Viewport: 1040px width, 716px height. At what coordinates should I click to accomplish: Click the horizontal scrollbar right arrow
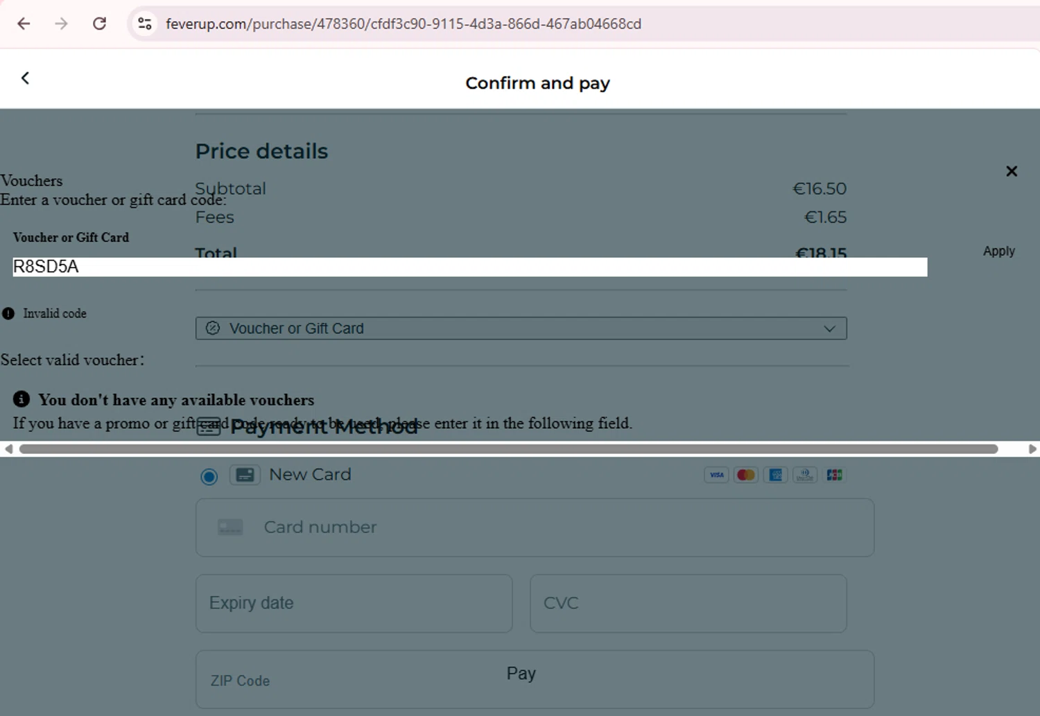pyautogui.click(x=1032, y=449)
